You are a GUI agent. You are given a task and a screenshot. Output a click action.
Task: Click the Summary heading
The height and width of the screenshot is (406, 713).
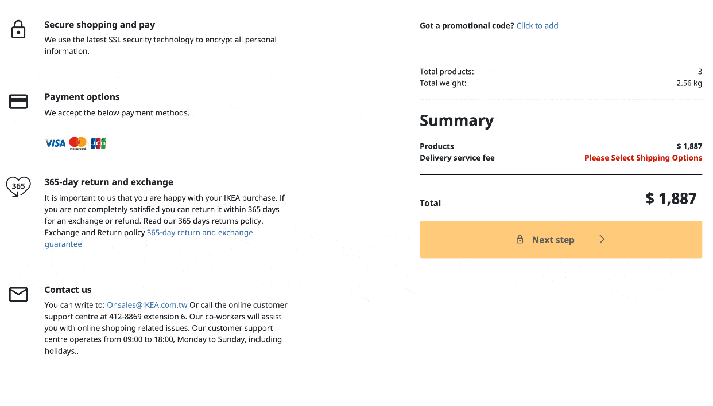pyautogui.click(x=456, y=120)
